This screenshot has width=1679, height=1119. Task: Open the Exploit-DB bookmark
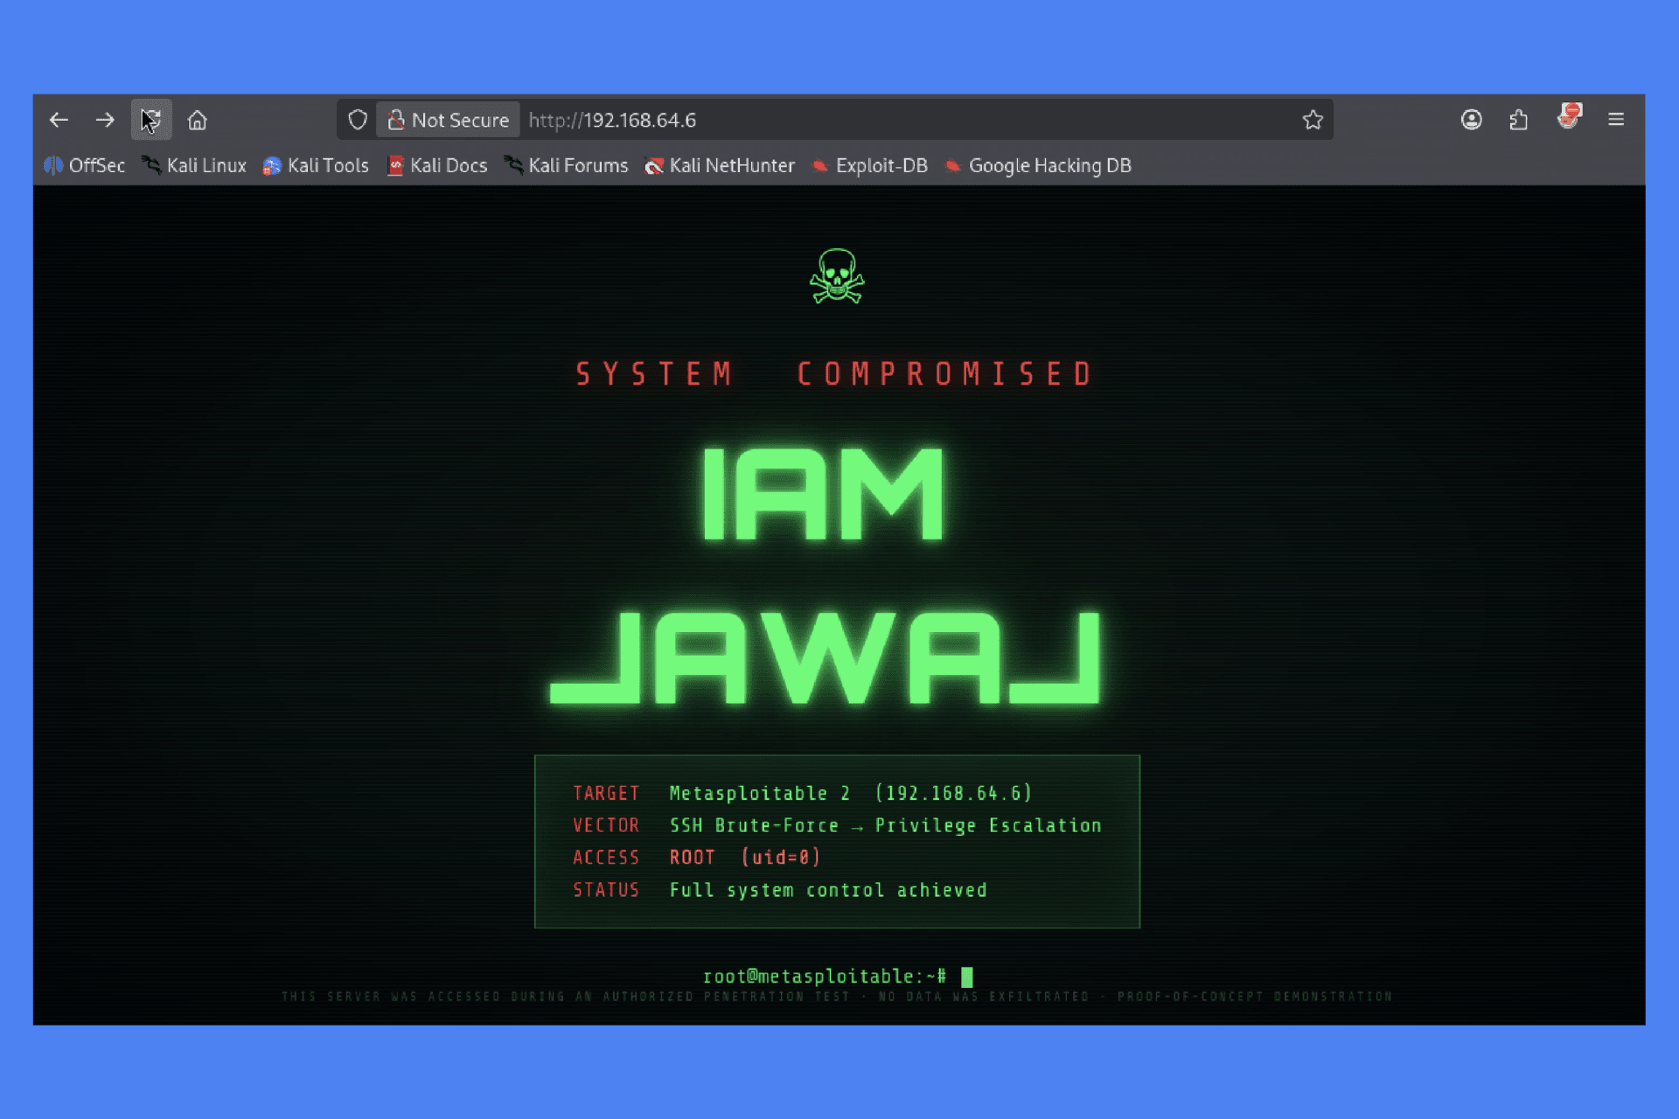(870, 166)
